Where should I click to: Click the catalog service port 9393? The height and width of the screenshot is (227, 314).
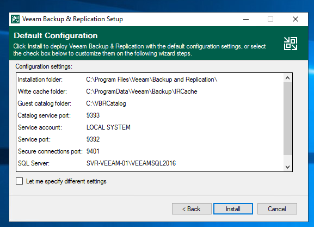[93, 115]
